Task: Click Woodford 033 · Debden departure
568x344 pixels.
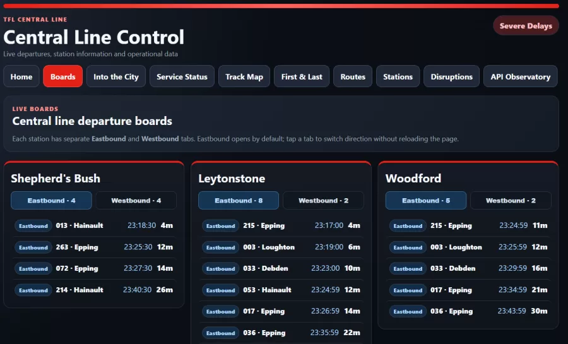Action: (x=468, y=268)
